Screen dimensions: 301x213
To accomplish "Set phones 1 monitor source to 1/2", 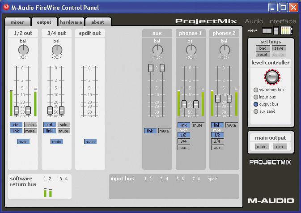I will tap(184, 135).
